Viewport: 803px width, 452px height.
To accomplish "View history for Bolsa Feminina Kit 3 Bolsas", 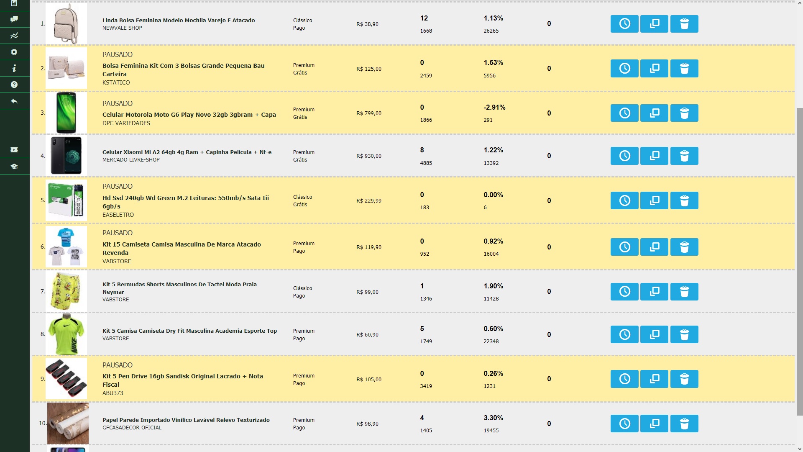I will pyautogui.click(x=624, y=69).
